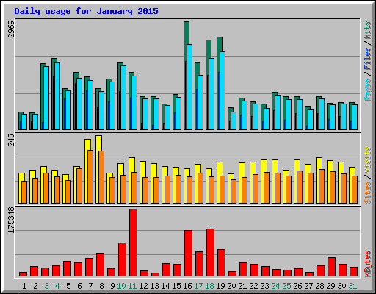The image size is (376, 294).
Task: Select the cyan Pages bar for day 1
Action: [24, 122]
